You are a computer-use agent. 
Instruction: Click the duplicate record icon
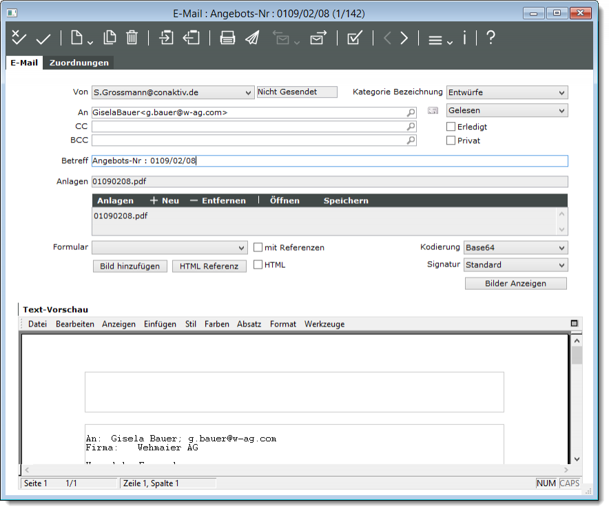pos(110,39)
